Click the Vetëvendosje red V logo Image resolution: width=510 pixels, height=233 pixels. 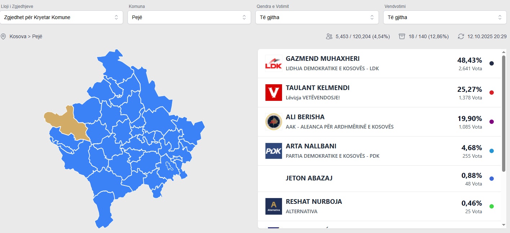point(273,93)
